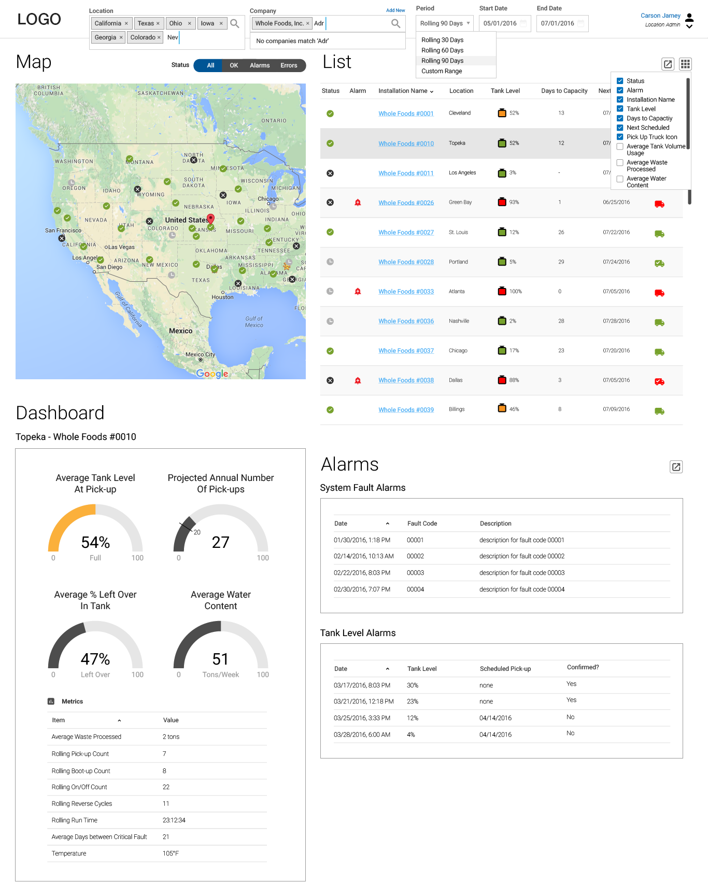The width and height of the screenshot is (708, 896).
Task: Click the red truck icon for Green Bay row
Action: point(659,204)
